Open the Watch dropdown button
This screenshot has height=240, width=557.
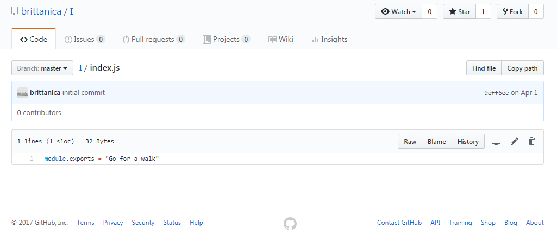coord(398,12)
